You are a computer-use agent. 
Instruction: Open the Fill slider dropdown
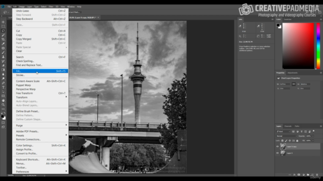pos(313,141)
